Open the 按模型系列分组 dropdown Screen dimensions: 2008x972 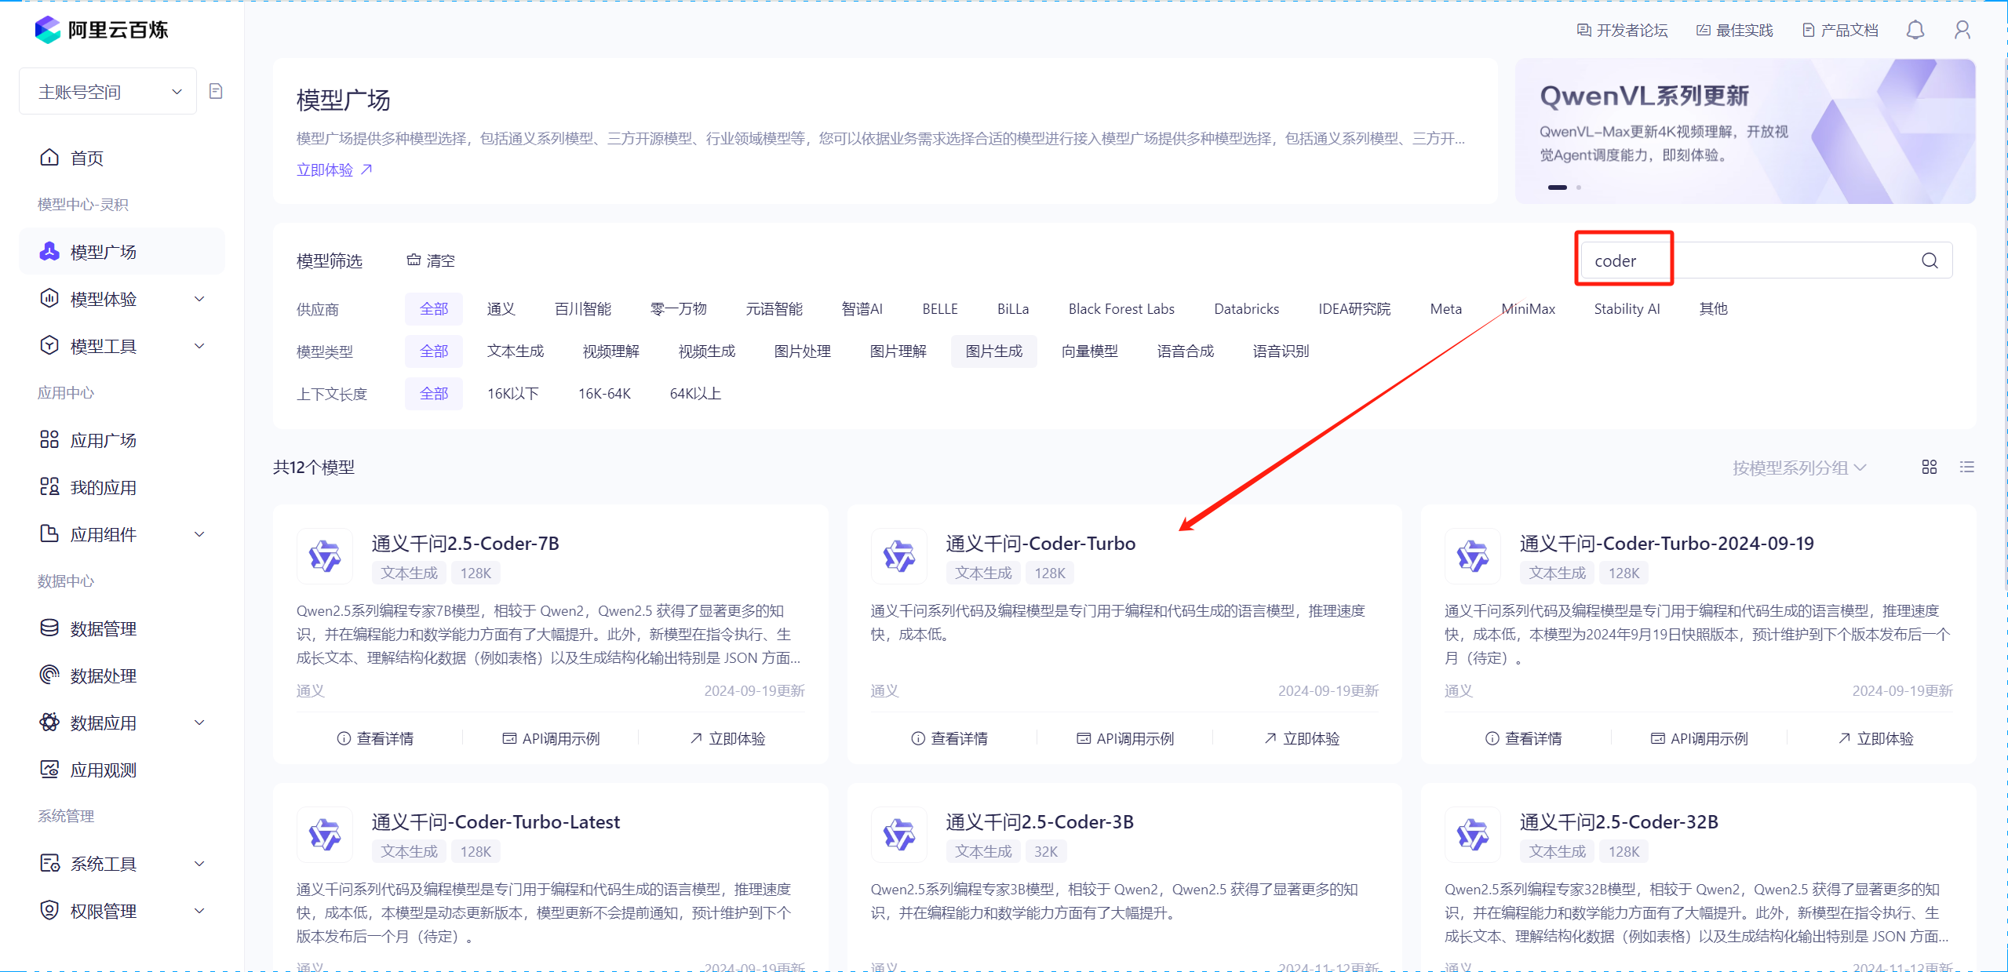coord(1798,467)
